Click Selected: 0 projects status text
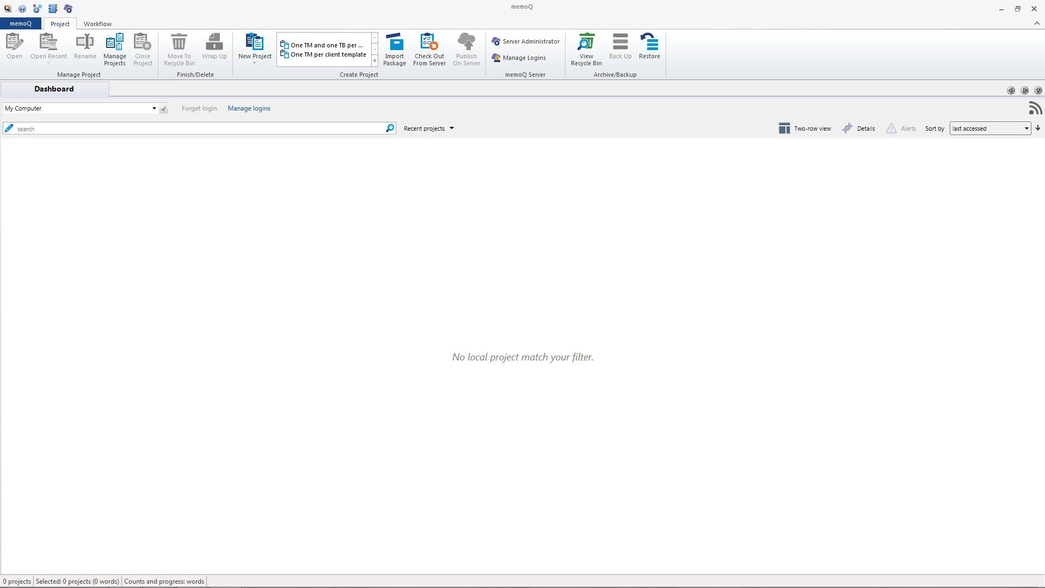 click(x=77, y=581)
